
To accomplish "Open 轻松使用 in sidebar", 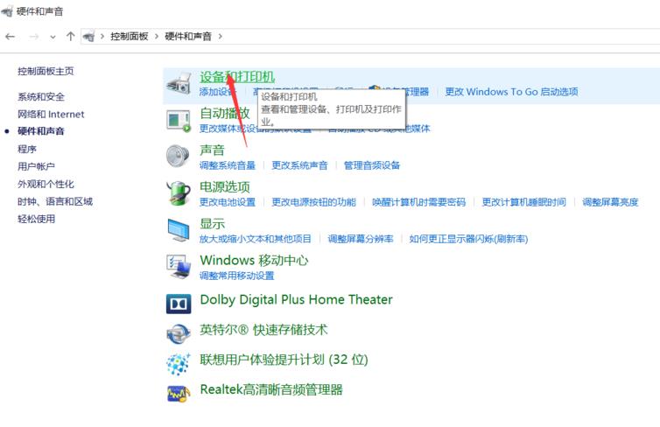I will coord(36,219).
